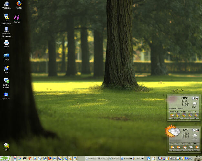Switch to the Linux taskbar window entry
The image size is (202, 161).
pos(103,158)
